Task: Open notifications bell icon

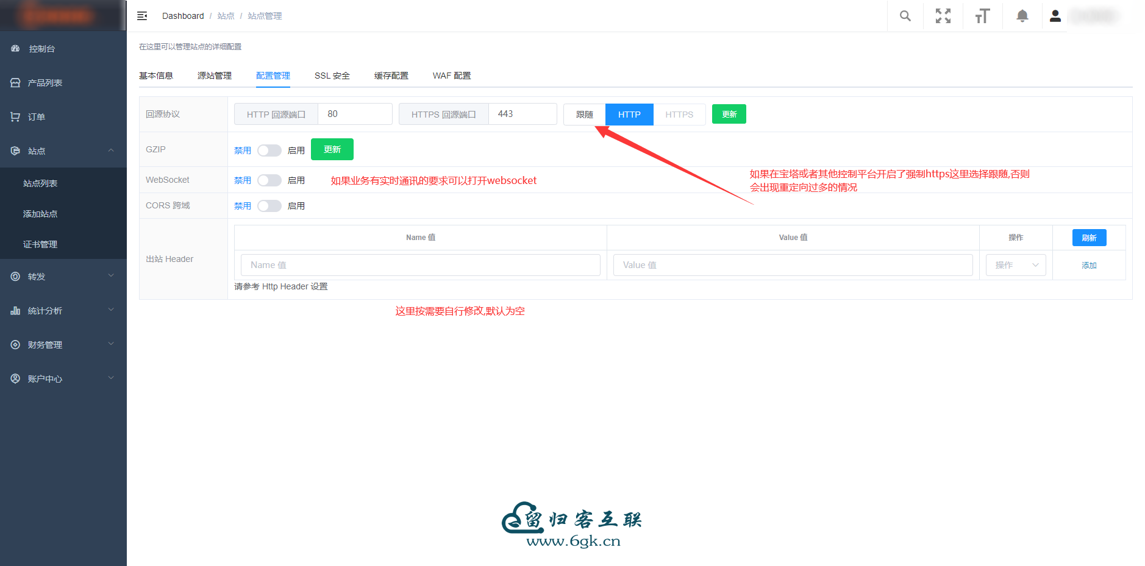Action: coord(1022,16)
